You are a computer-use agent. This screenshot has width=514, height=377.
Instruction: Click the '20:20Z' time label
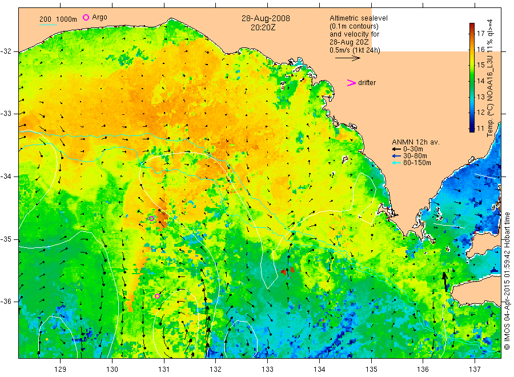[263, 28]
